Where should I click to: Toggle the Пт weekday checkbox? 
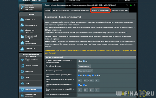click(97, 76)
